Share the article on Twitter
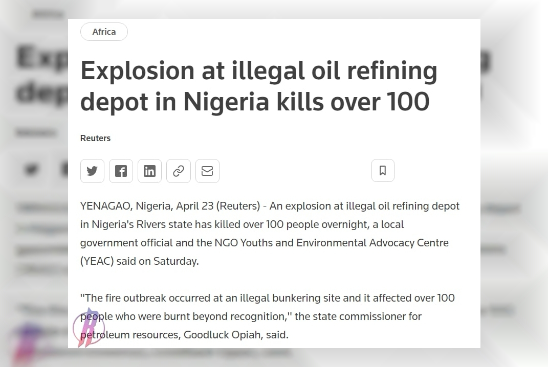The image size is (548, 367). 92,171
